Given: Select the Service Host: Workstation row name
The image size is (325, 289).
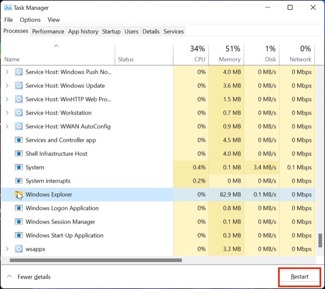Looking at the screenshot, I should (x=58, y=112).
